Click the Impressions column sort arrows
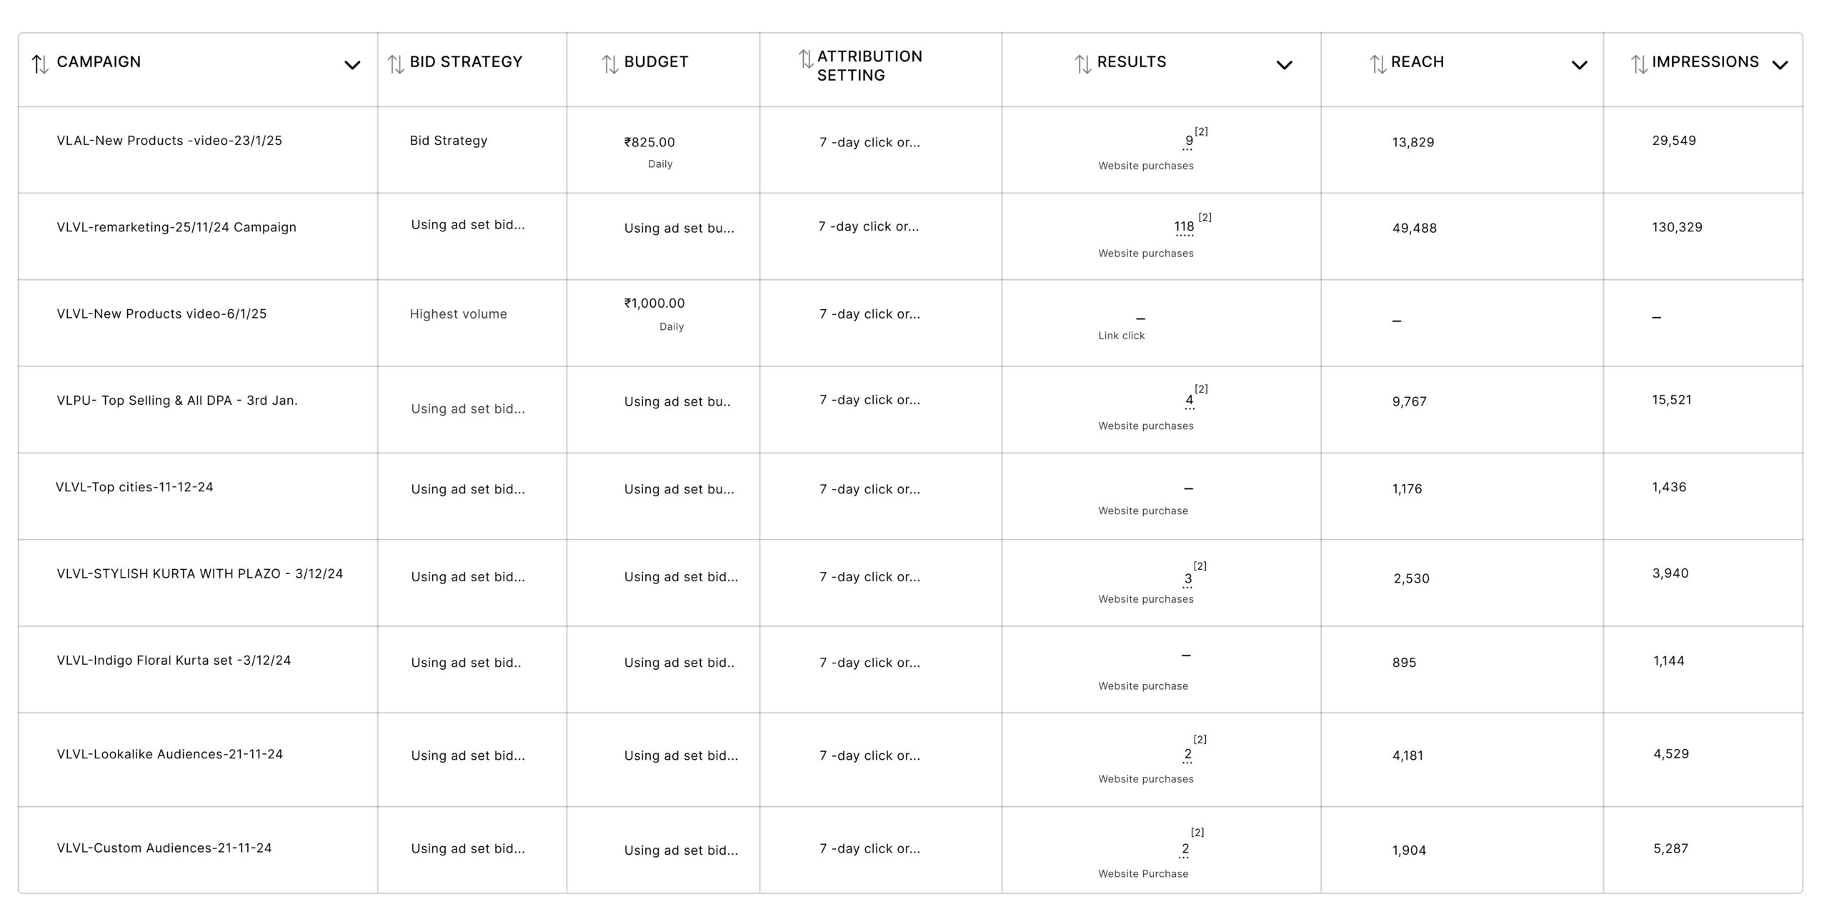 click(1638, 64)
